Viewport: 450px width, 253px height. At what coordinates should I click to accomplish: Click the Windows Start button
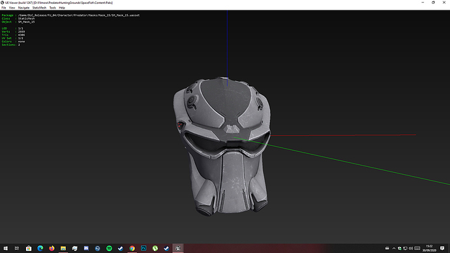pyautogui.click(x=5, y=248)
